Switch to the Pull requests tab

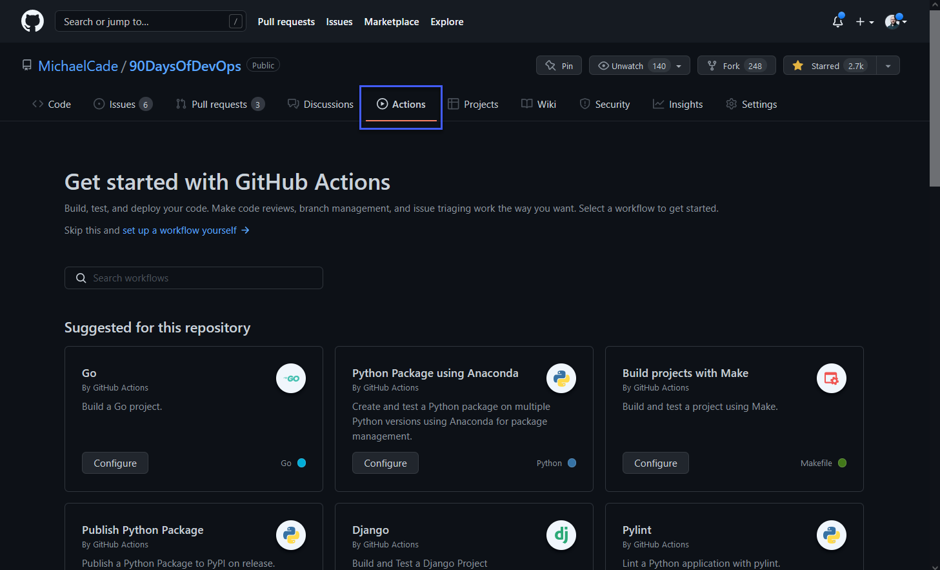[x=220, y=104]
